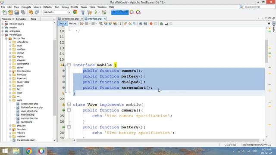Click the Shift Line Right editor icon

(145, 24)
